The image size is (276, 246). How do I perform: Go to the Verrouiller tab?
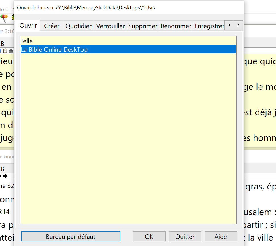click(x=110, y=26)
